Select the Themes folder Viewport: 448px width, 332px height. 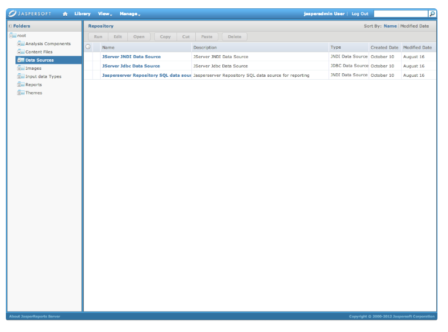[x=33, y=93]
